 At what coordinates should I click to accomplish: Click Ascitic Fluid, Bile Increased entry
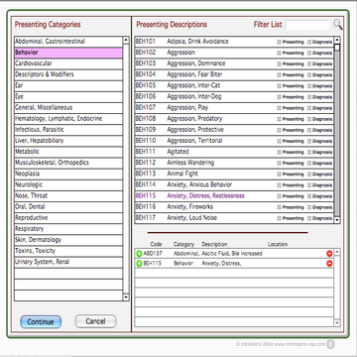click(x=232, y=254)
